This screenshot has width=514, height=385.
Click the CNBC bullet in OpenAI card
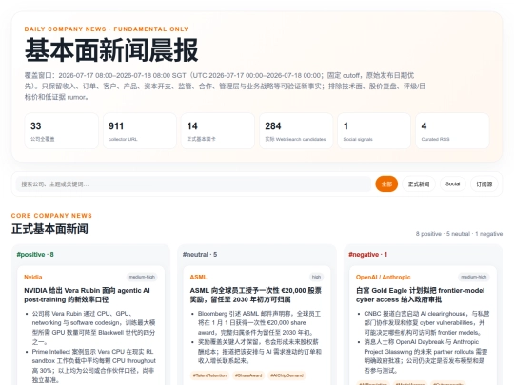pyautogui.click(x=426, y=323)
